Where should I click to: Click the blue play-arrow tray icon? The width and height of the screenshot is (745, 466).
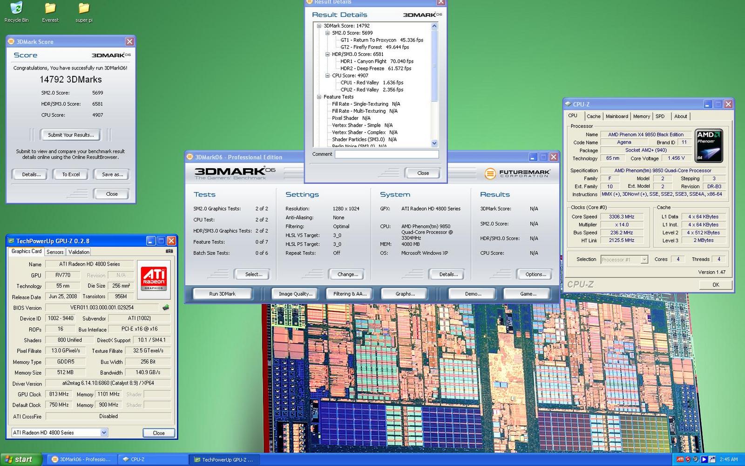coord(704,459)
